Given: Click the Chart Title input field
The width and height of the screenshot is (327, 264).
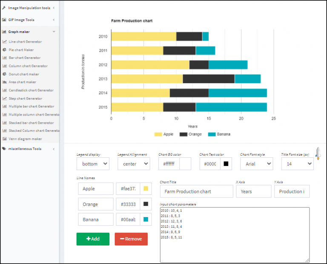Looking at the screenshot, I should 196,191.
